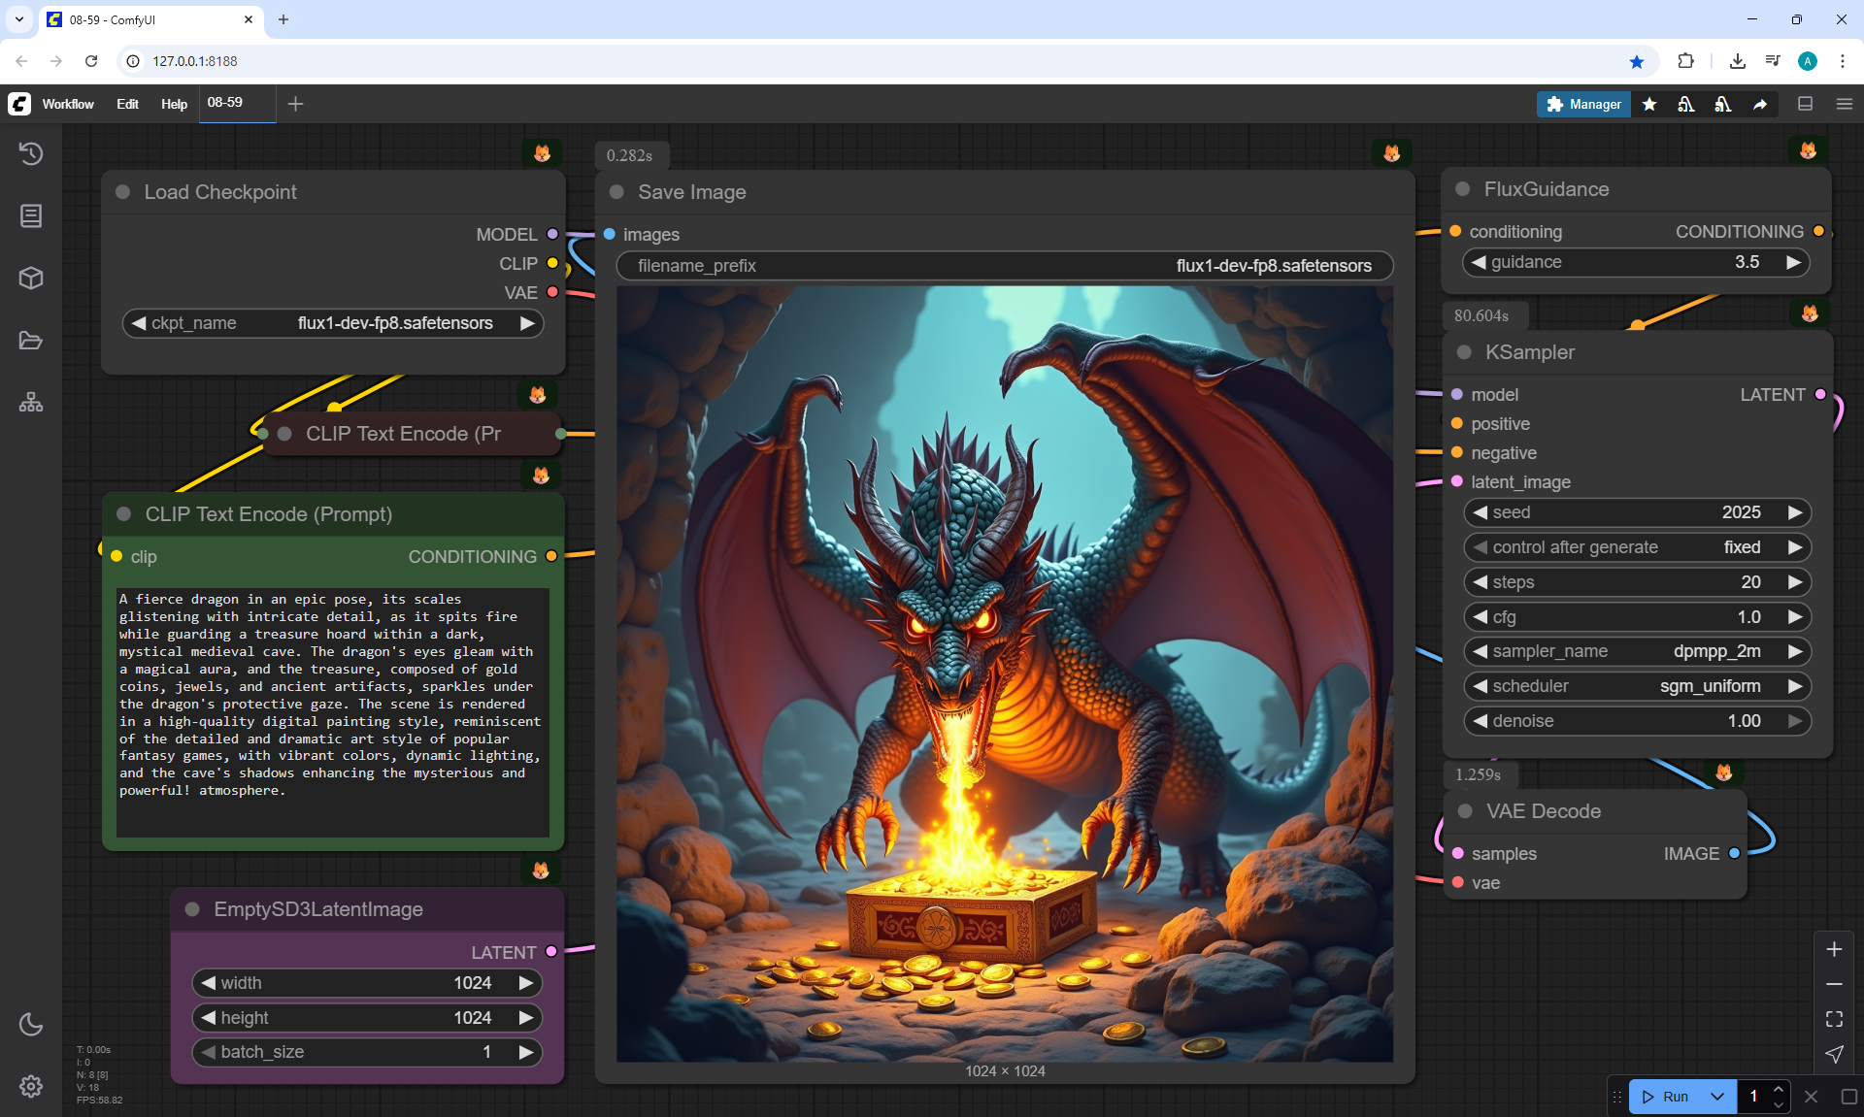Viewport: 1864px width, 1117px height.
Task: Toggle dark theme moon icon
Action: [x=31, y=1024]
